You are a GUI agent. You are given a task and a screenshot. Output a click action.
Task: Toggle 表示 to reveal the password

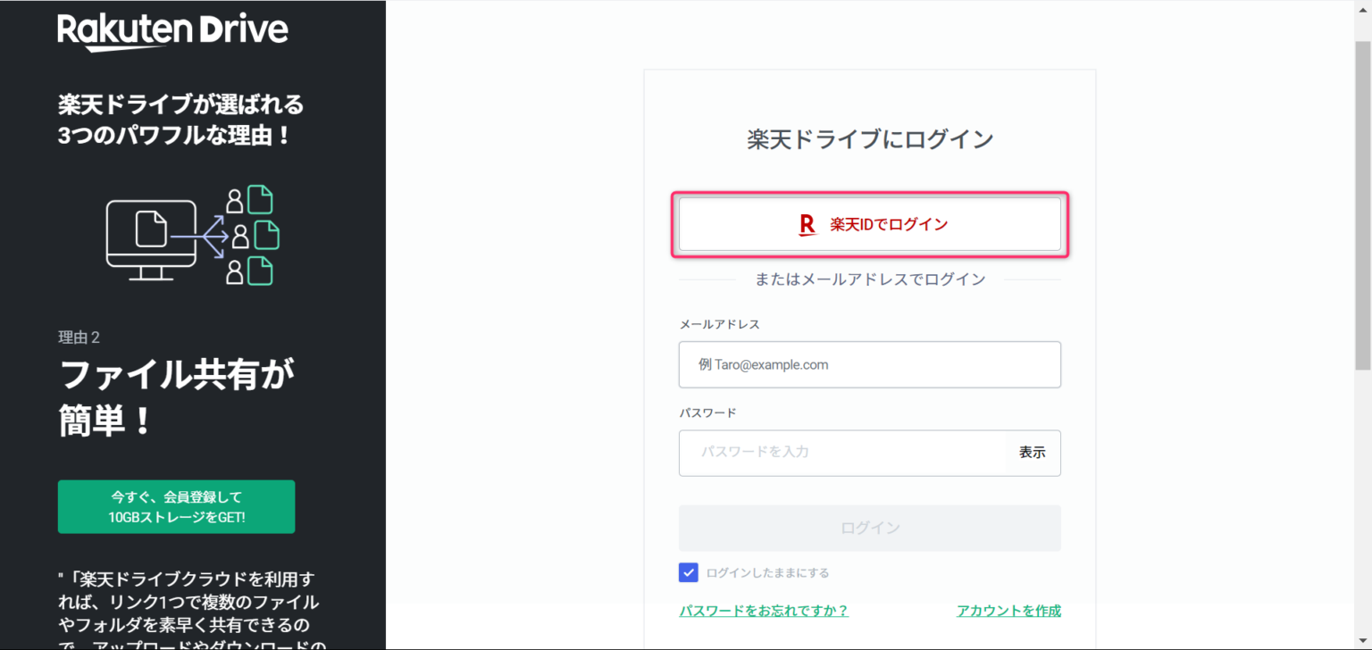click(1032, 453)
